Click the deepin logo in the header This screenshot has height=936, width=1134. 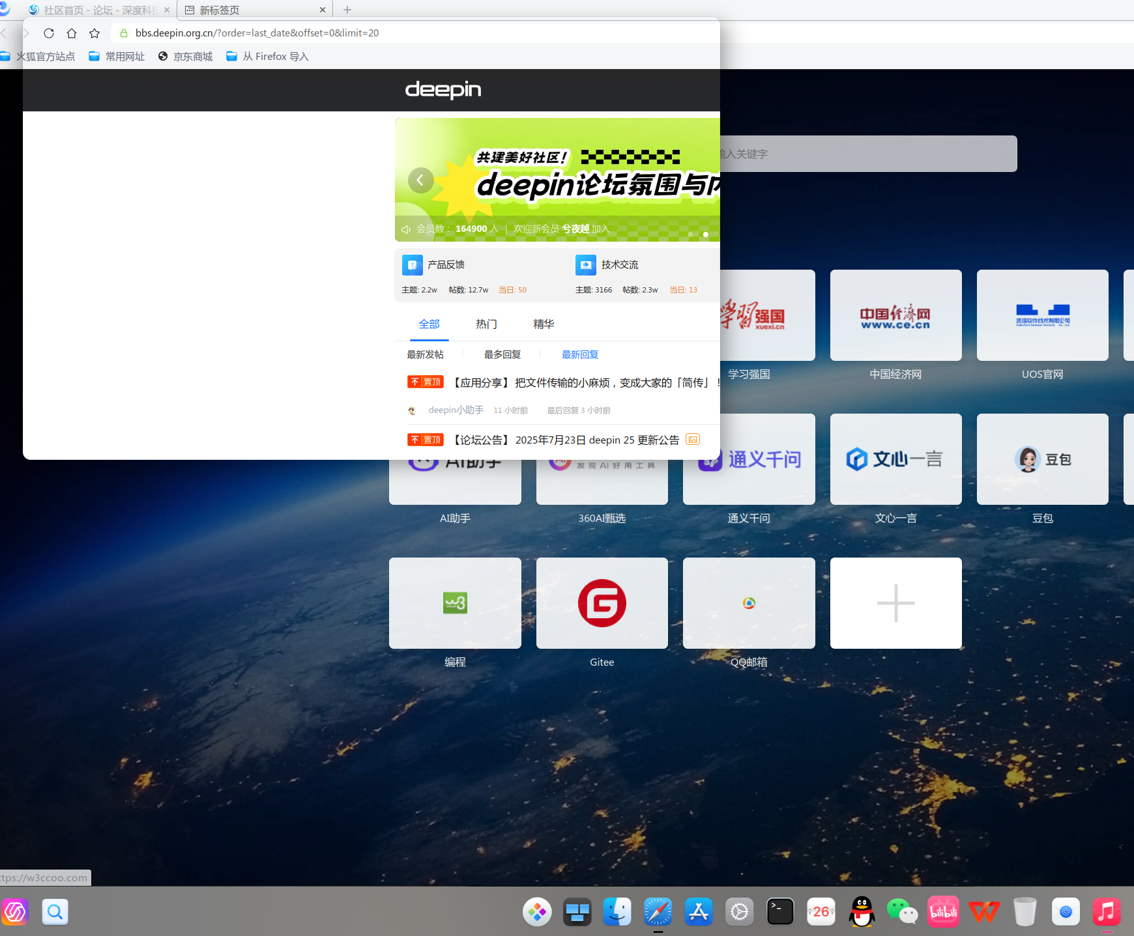(x=443, y=89)
